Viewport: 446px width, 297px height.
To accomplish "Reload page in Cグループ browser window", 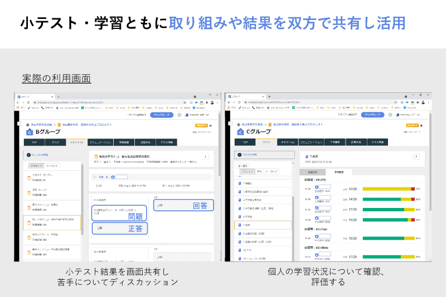I will (239, 102).
